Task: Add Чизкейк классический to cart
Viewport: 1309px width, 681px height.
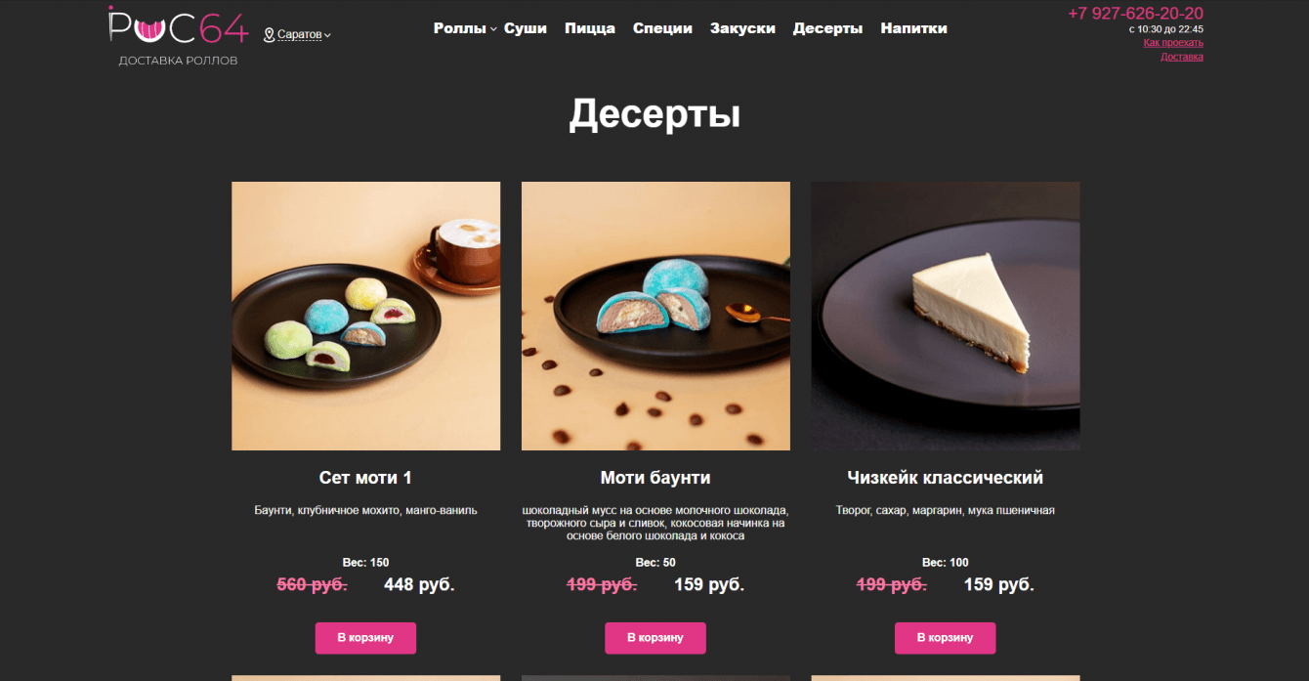Action: coord(946,638)
